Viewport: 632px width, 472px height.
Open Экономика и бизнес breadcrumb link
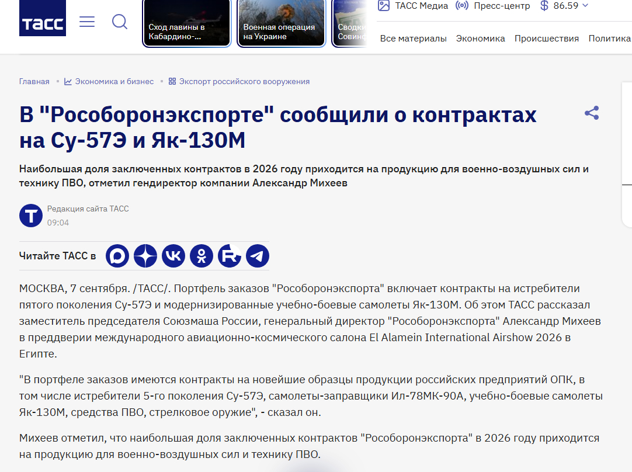click(x=109, y=81)
